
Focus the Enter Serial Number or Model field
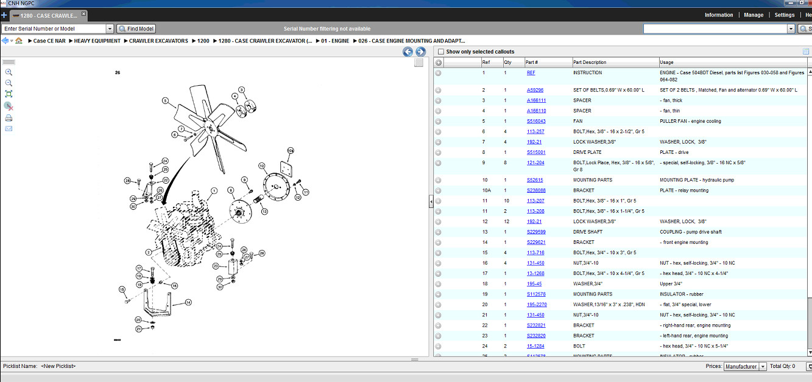tap(54, 29)
